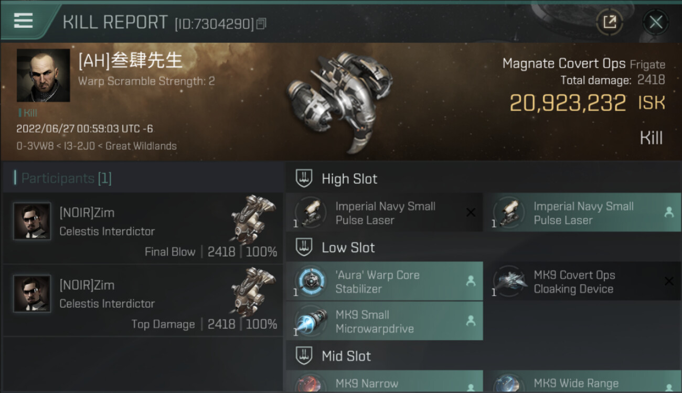Click the victim's character portrait

tap(43, 75)
